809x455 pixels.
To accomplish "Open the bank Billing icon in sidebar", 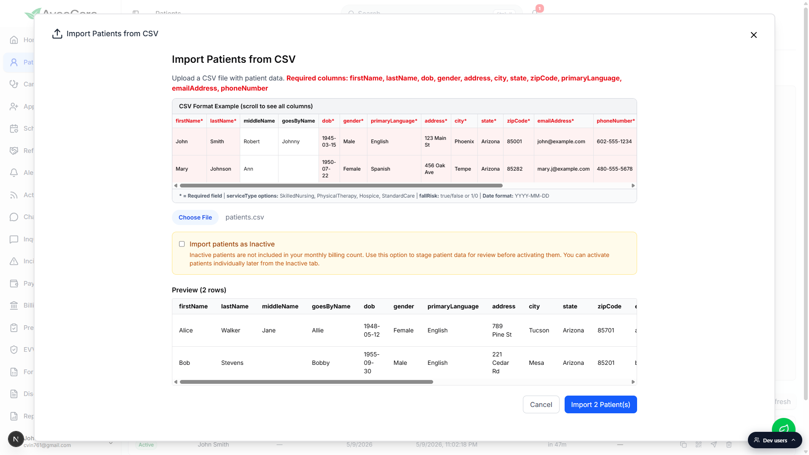I will [x=14, y=305].
